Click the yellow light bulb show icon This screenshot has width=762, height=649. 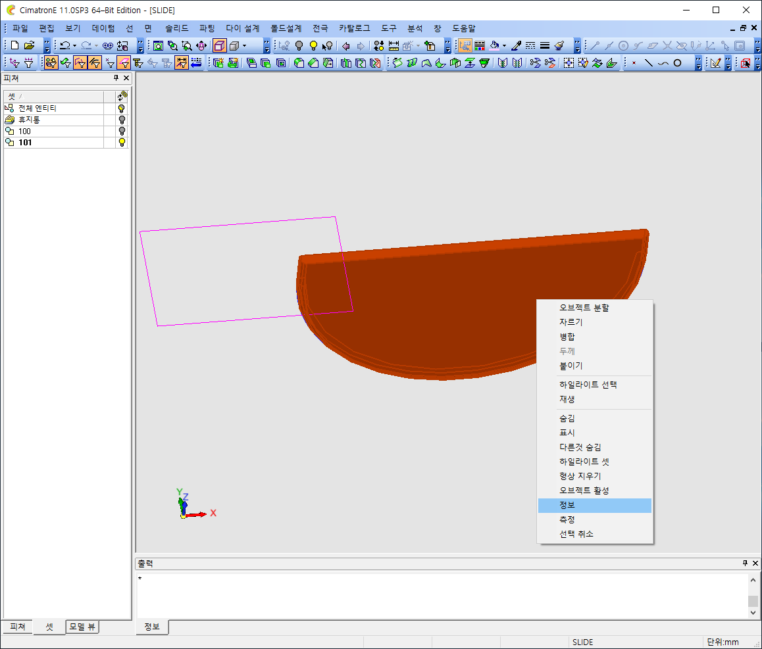[313, 45]
